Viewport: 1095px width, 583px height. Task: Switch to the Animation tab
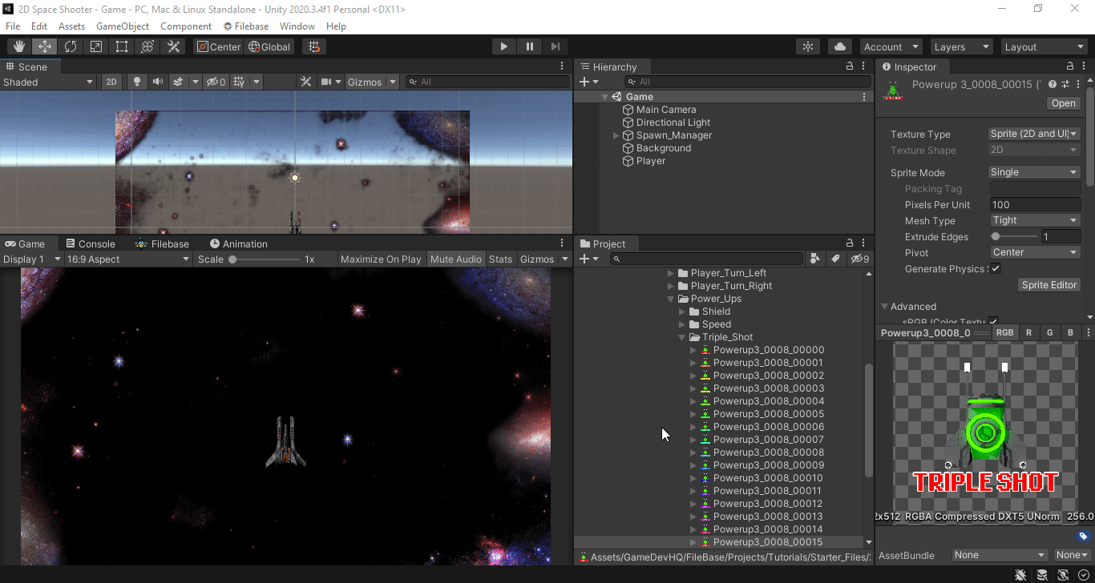239,243
